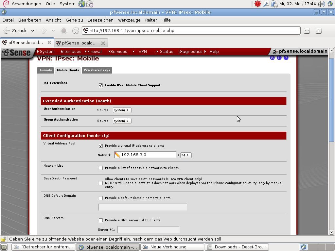Screen dimensions: 335x251
Task: Open the Debian logo applications icon
Action: [6, 4]
